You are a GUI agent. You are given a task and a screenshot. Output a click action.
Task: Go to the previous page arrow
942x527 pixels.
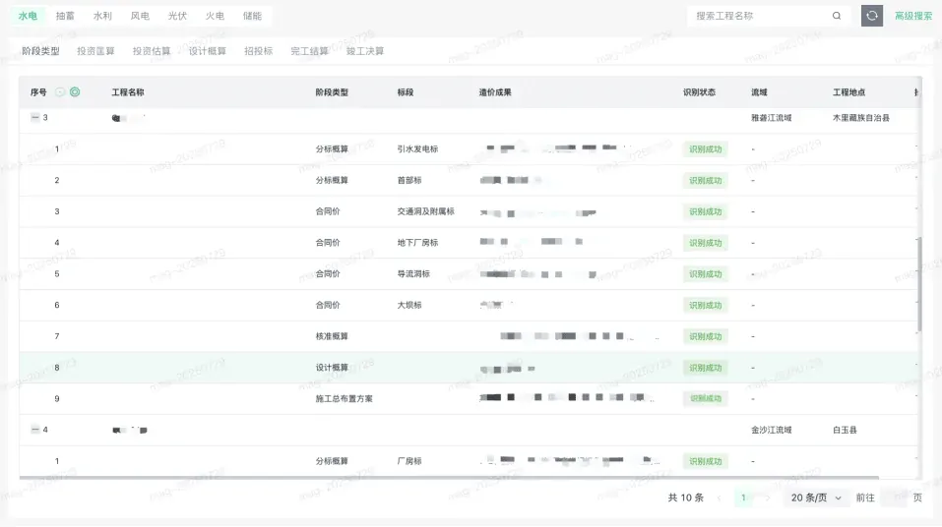(720, 498)
